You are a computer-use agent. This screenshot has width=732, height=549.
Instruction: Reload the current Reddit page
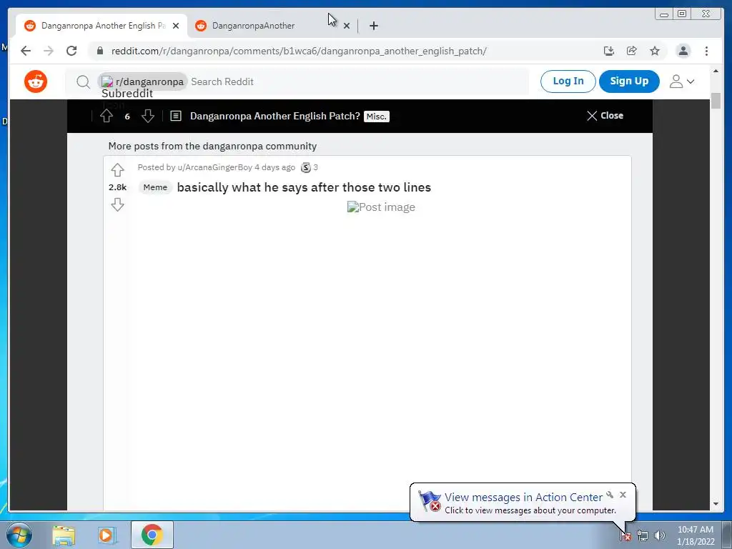point(71,51)
